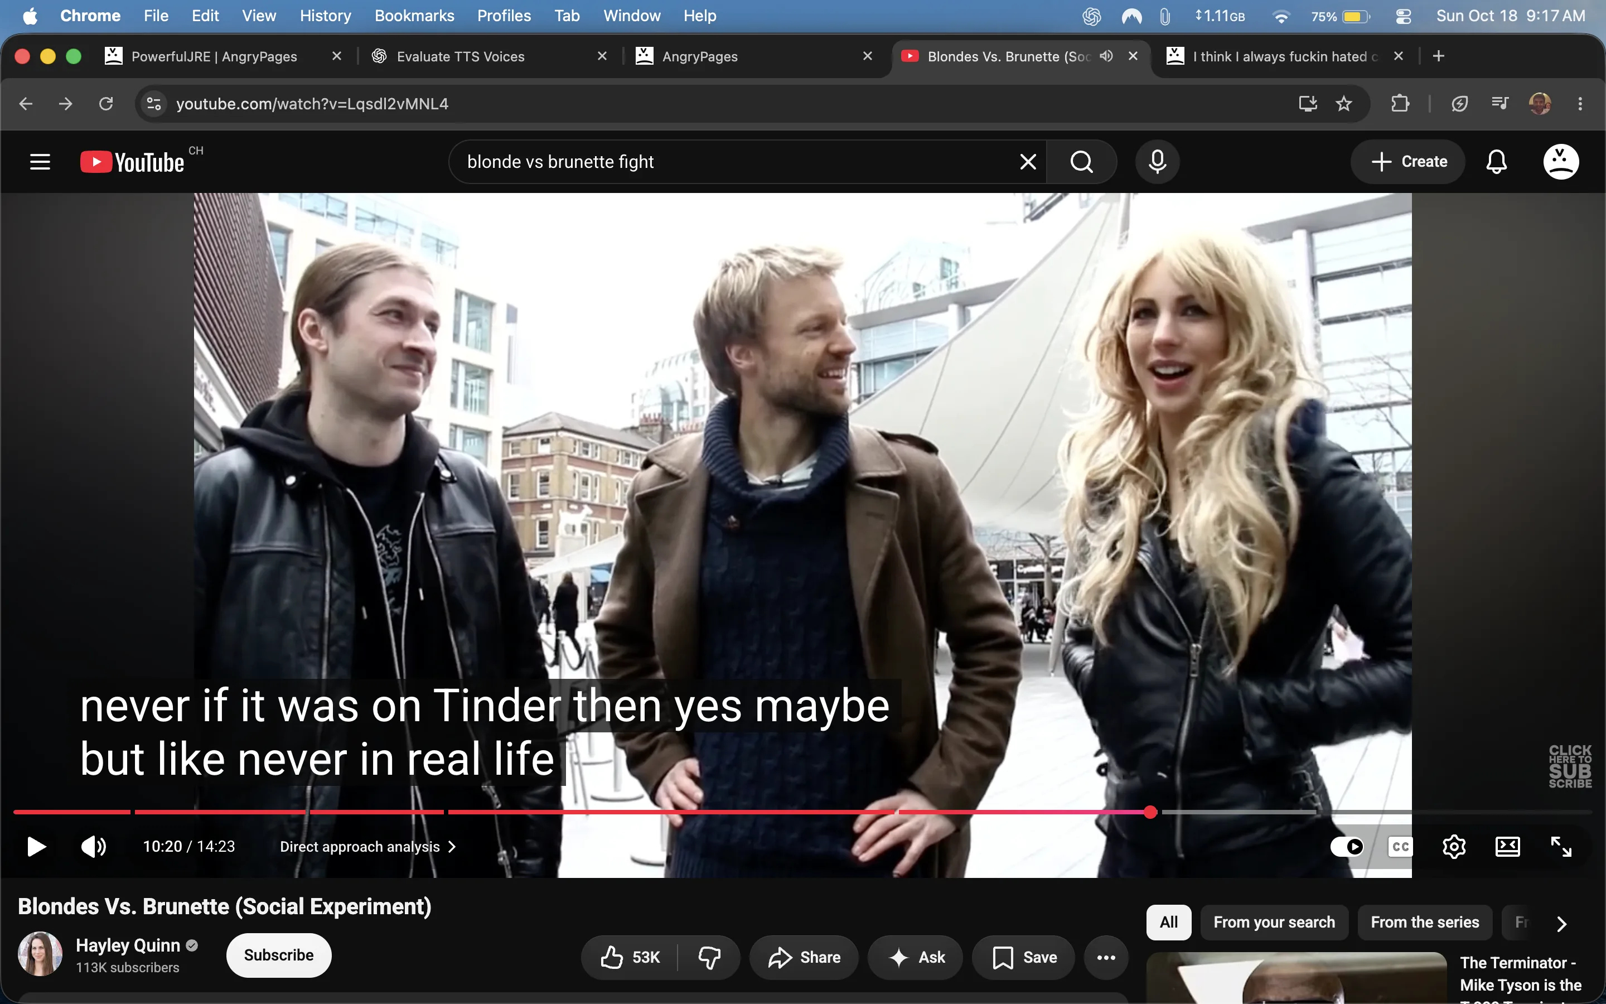Mute the Blondes Vs. Brunette tab audio
This screenshot has width=1606, height=1004.
coord(1106,56)
